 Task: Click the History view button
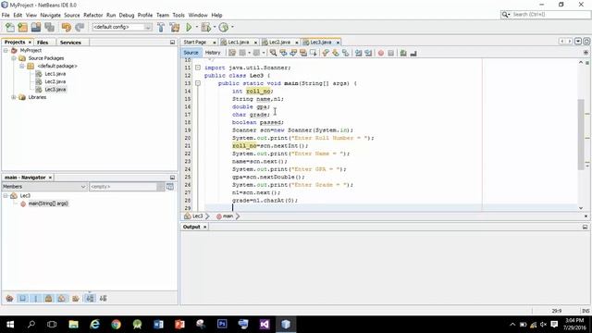pos(213,53)
